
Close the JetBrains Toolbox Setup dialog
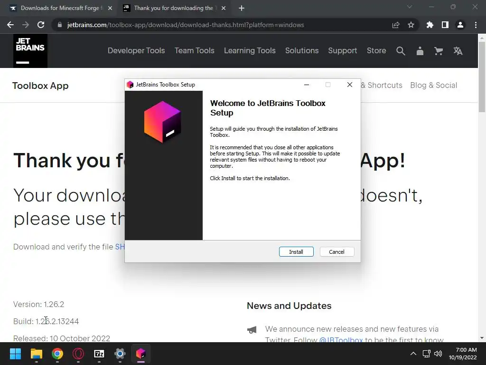tap(350, 85)
